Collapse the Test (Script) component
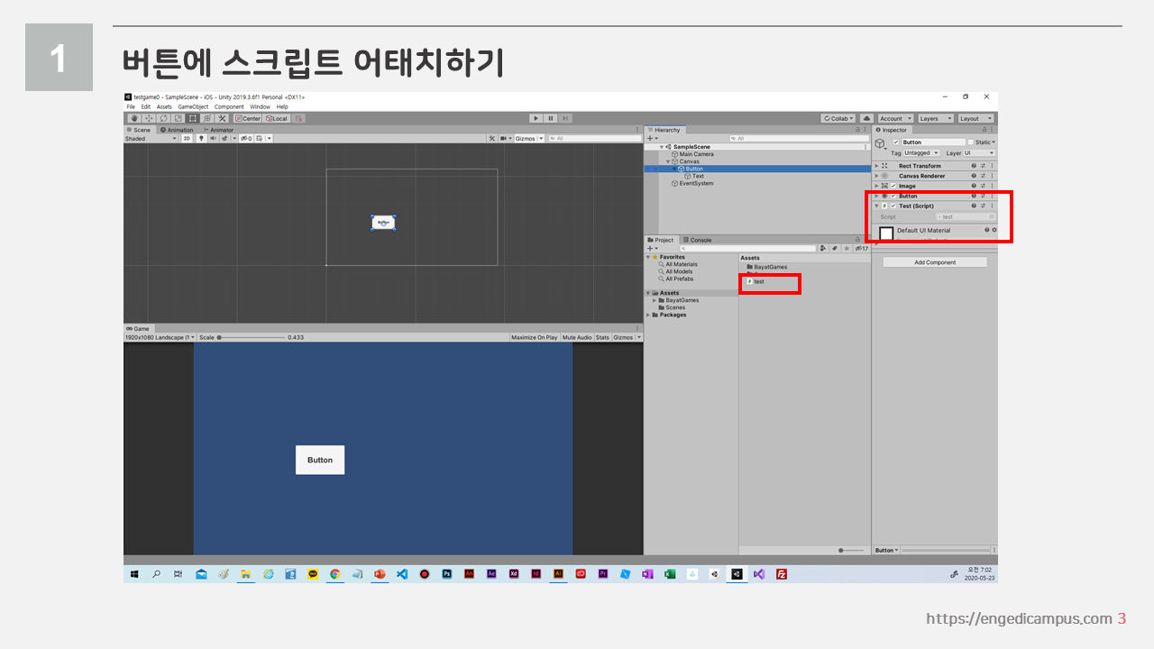Screen dimensions: 1154x649 point(876,206)
